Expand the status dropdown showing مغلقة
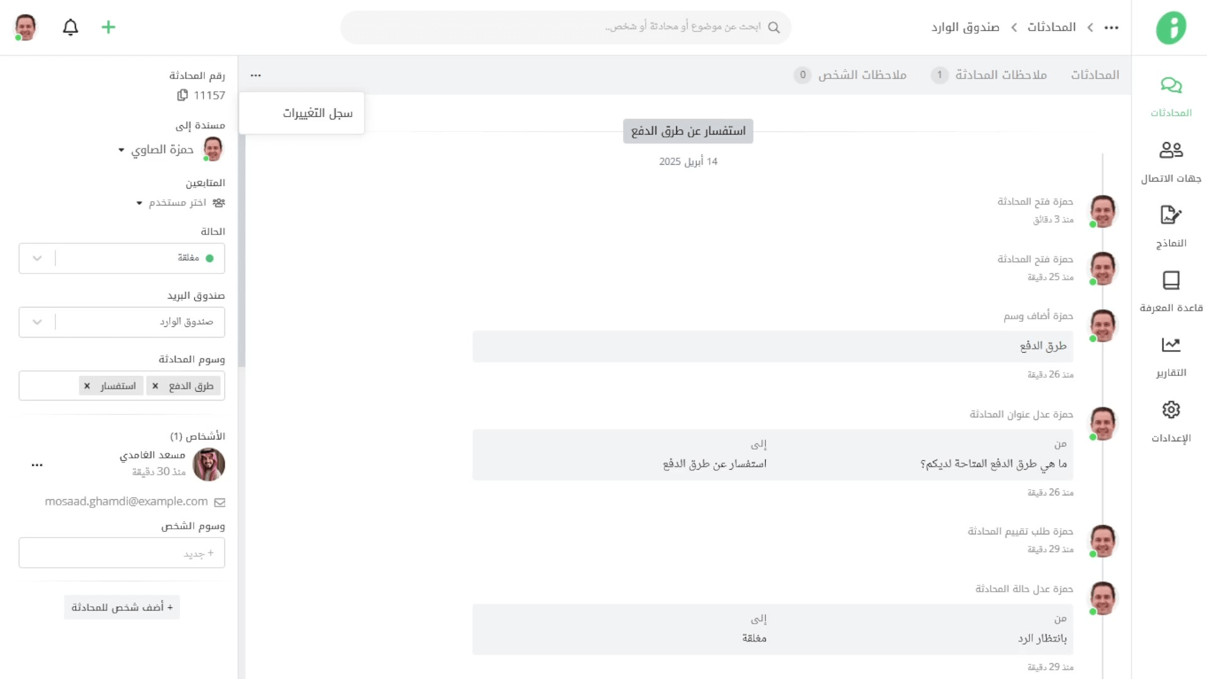This screenshot has width=1207, height=679. click(x=37, y=258)
